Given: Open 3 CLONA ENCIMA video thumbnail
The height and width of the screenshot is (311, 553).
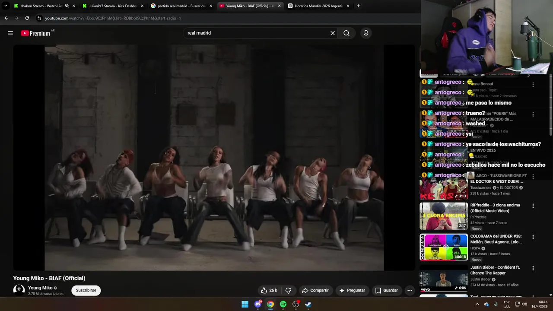Looking at the screenshot, I should [444, 216].
